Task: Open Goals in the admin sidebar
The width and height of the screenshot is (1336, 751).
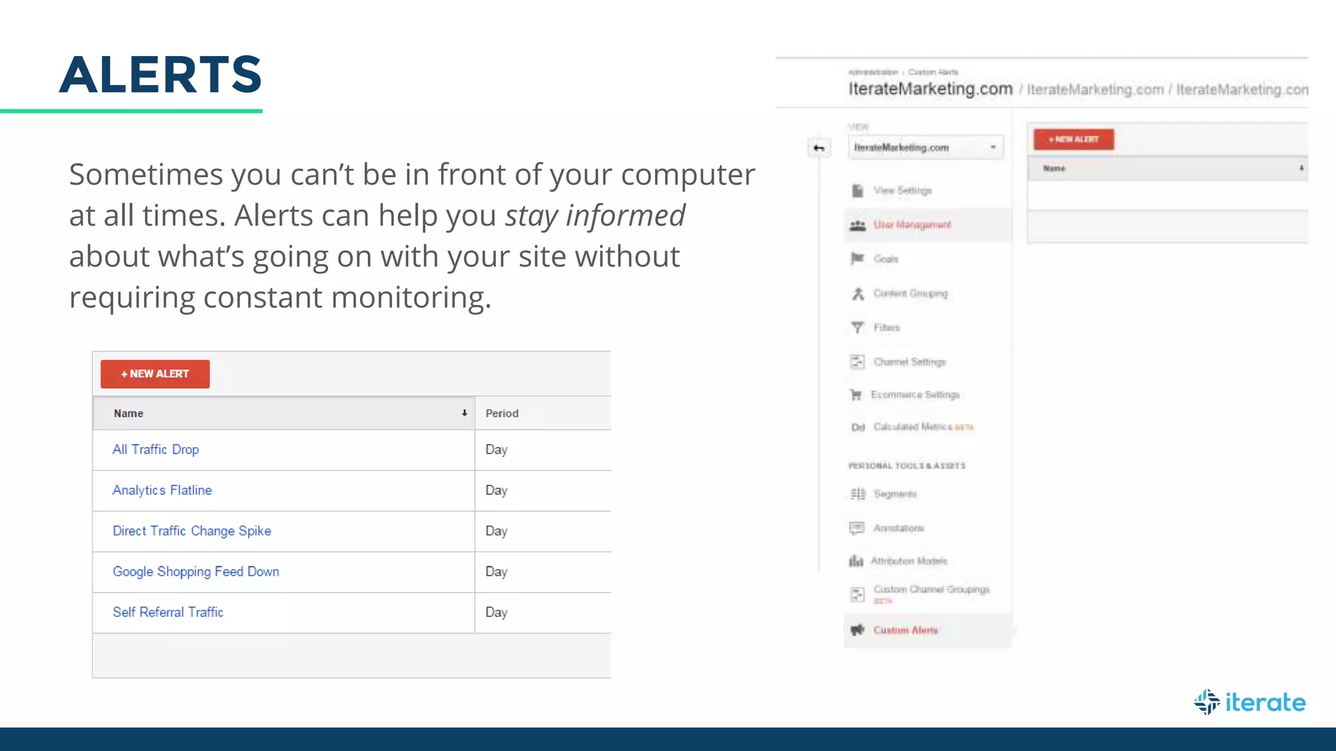Action: [886, 259]
